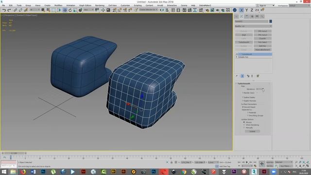Activate the Bind to Space Warp tool
The image size is (311, 175).
pos(26,10)
